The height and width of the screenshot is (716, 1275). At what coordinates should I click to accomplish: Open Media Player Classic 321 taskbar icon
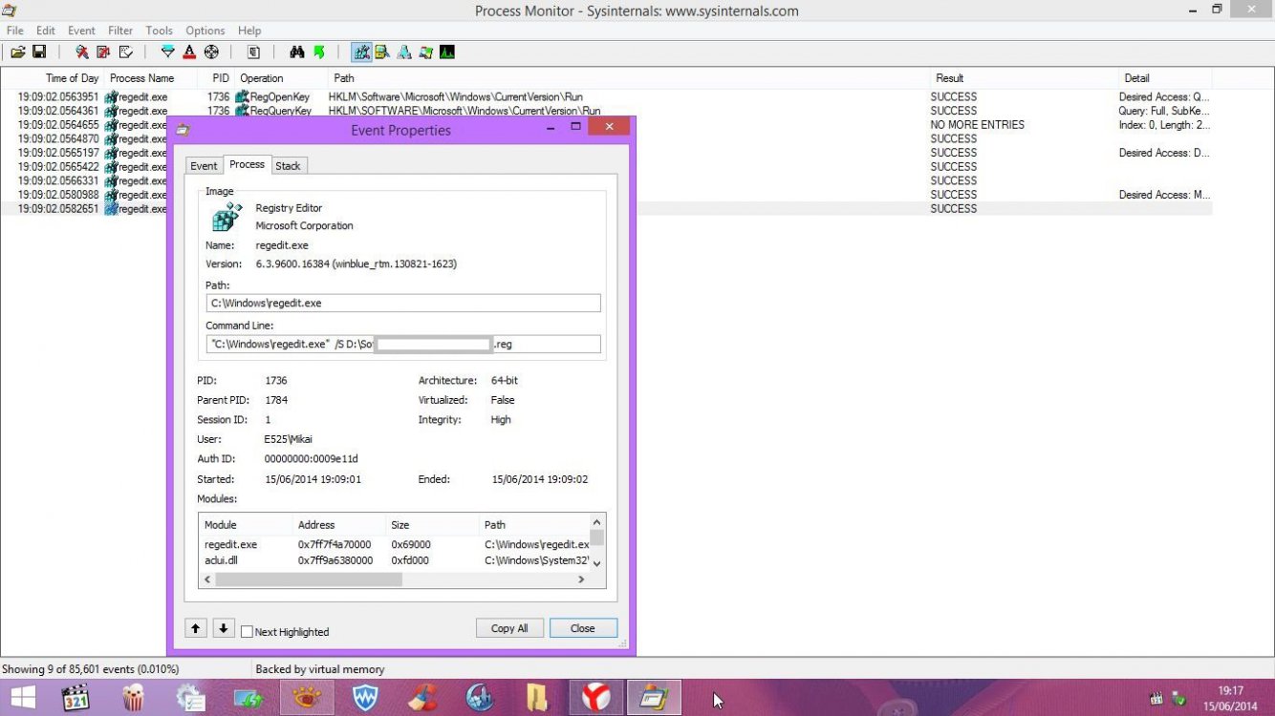point(76,699)
